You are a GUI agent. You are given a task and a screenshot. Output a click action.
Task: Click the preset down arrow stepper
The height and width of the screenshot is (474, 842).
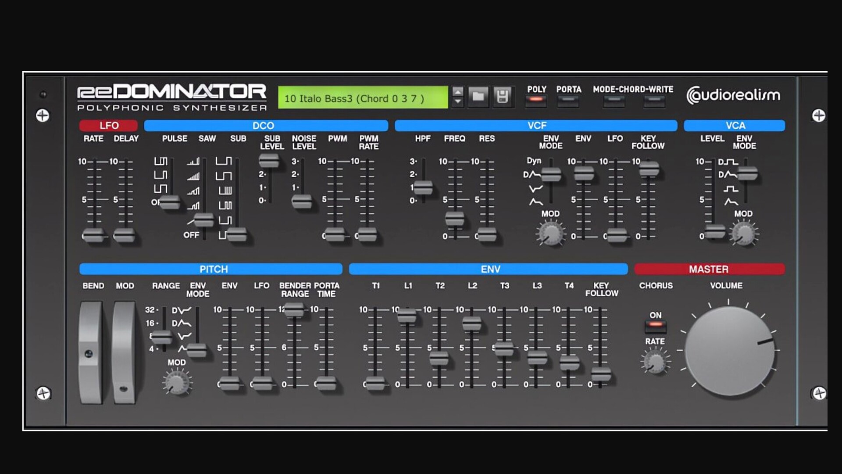point(457,102)
